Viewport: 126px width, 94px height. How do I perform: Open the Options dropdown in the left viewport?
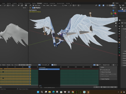coord(25,8)
